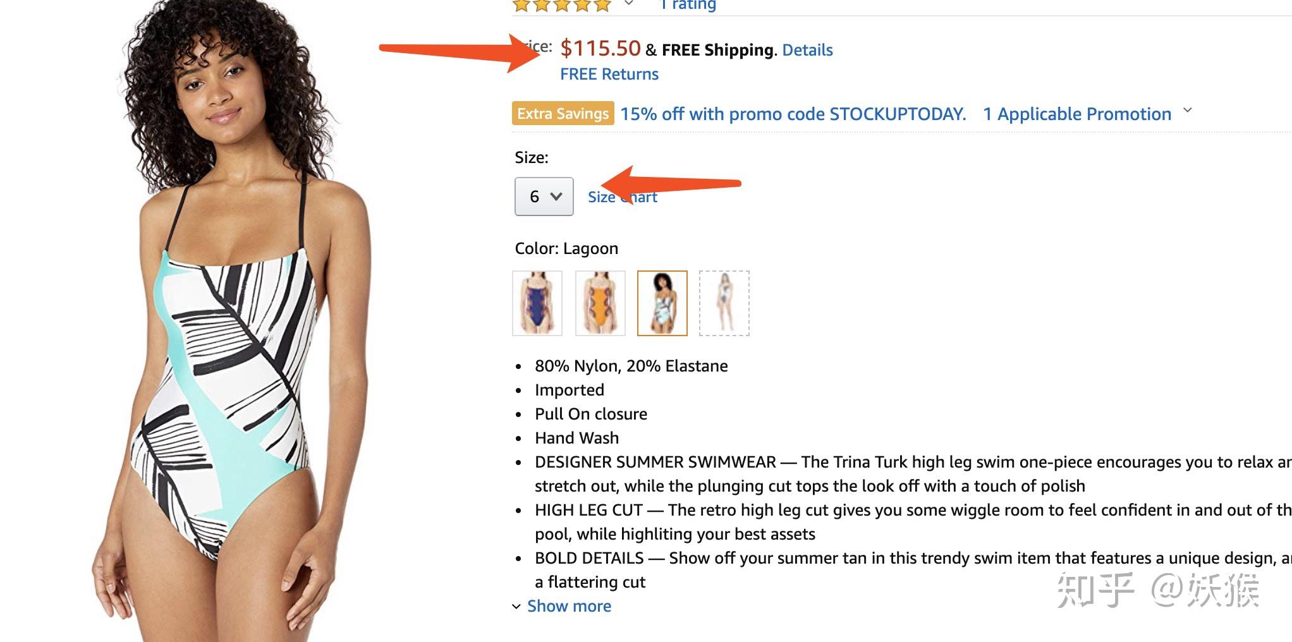This screenshot has width=1292, height=642.
Task: Click the 15% off promo code text
Action: pos(793,114)
